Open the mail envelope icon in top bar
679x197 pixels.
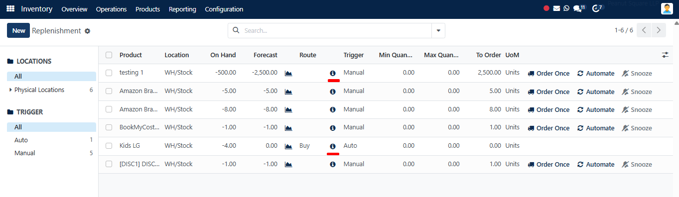click(x=556, y=8)
